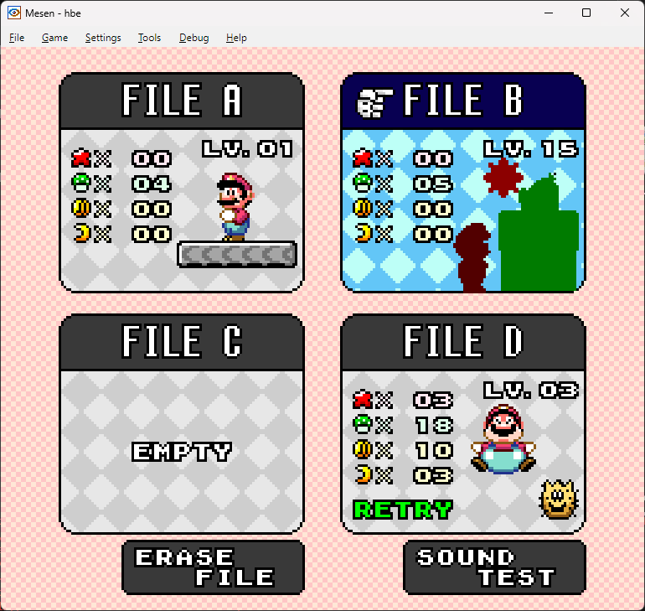645x611 pixels.
Task: Click the green RETRY label in File D
Action: tap(403, 510)
